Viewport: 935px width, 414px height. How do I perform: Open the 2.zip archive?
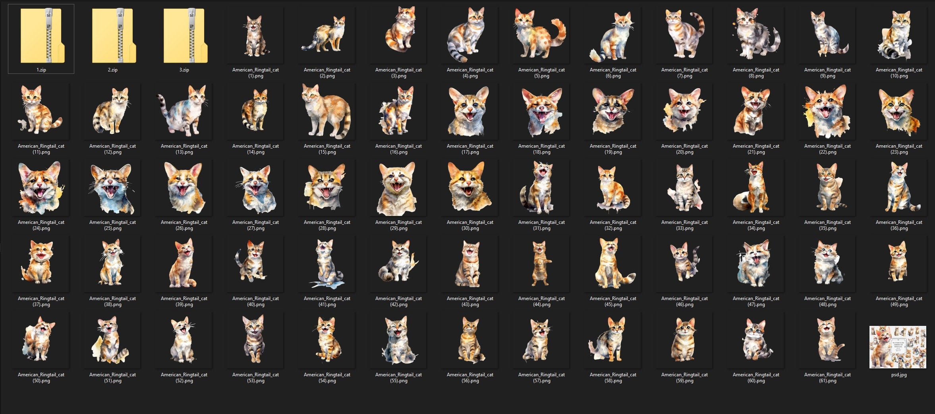coord(113,36)
